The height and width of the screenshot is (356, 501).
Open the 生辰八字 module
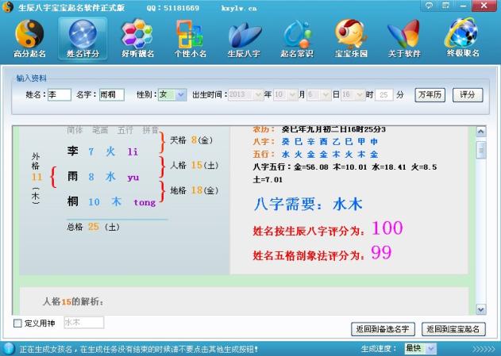tap(244, 39)
